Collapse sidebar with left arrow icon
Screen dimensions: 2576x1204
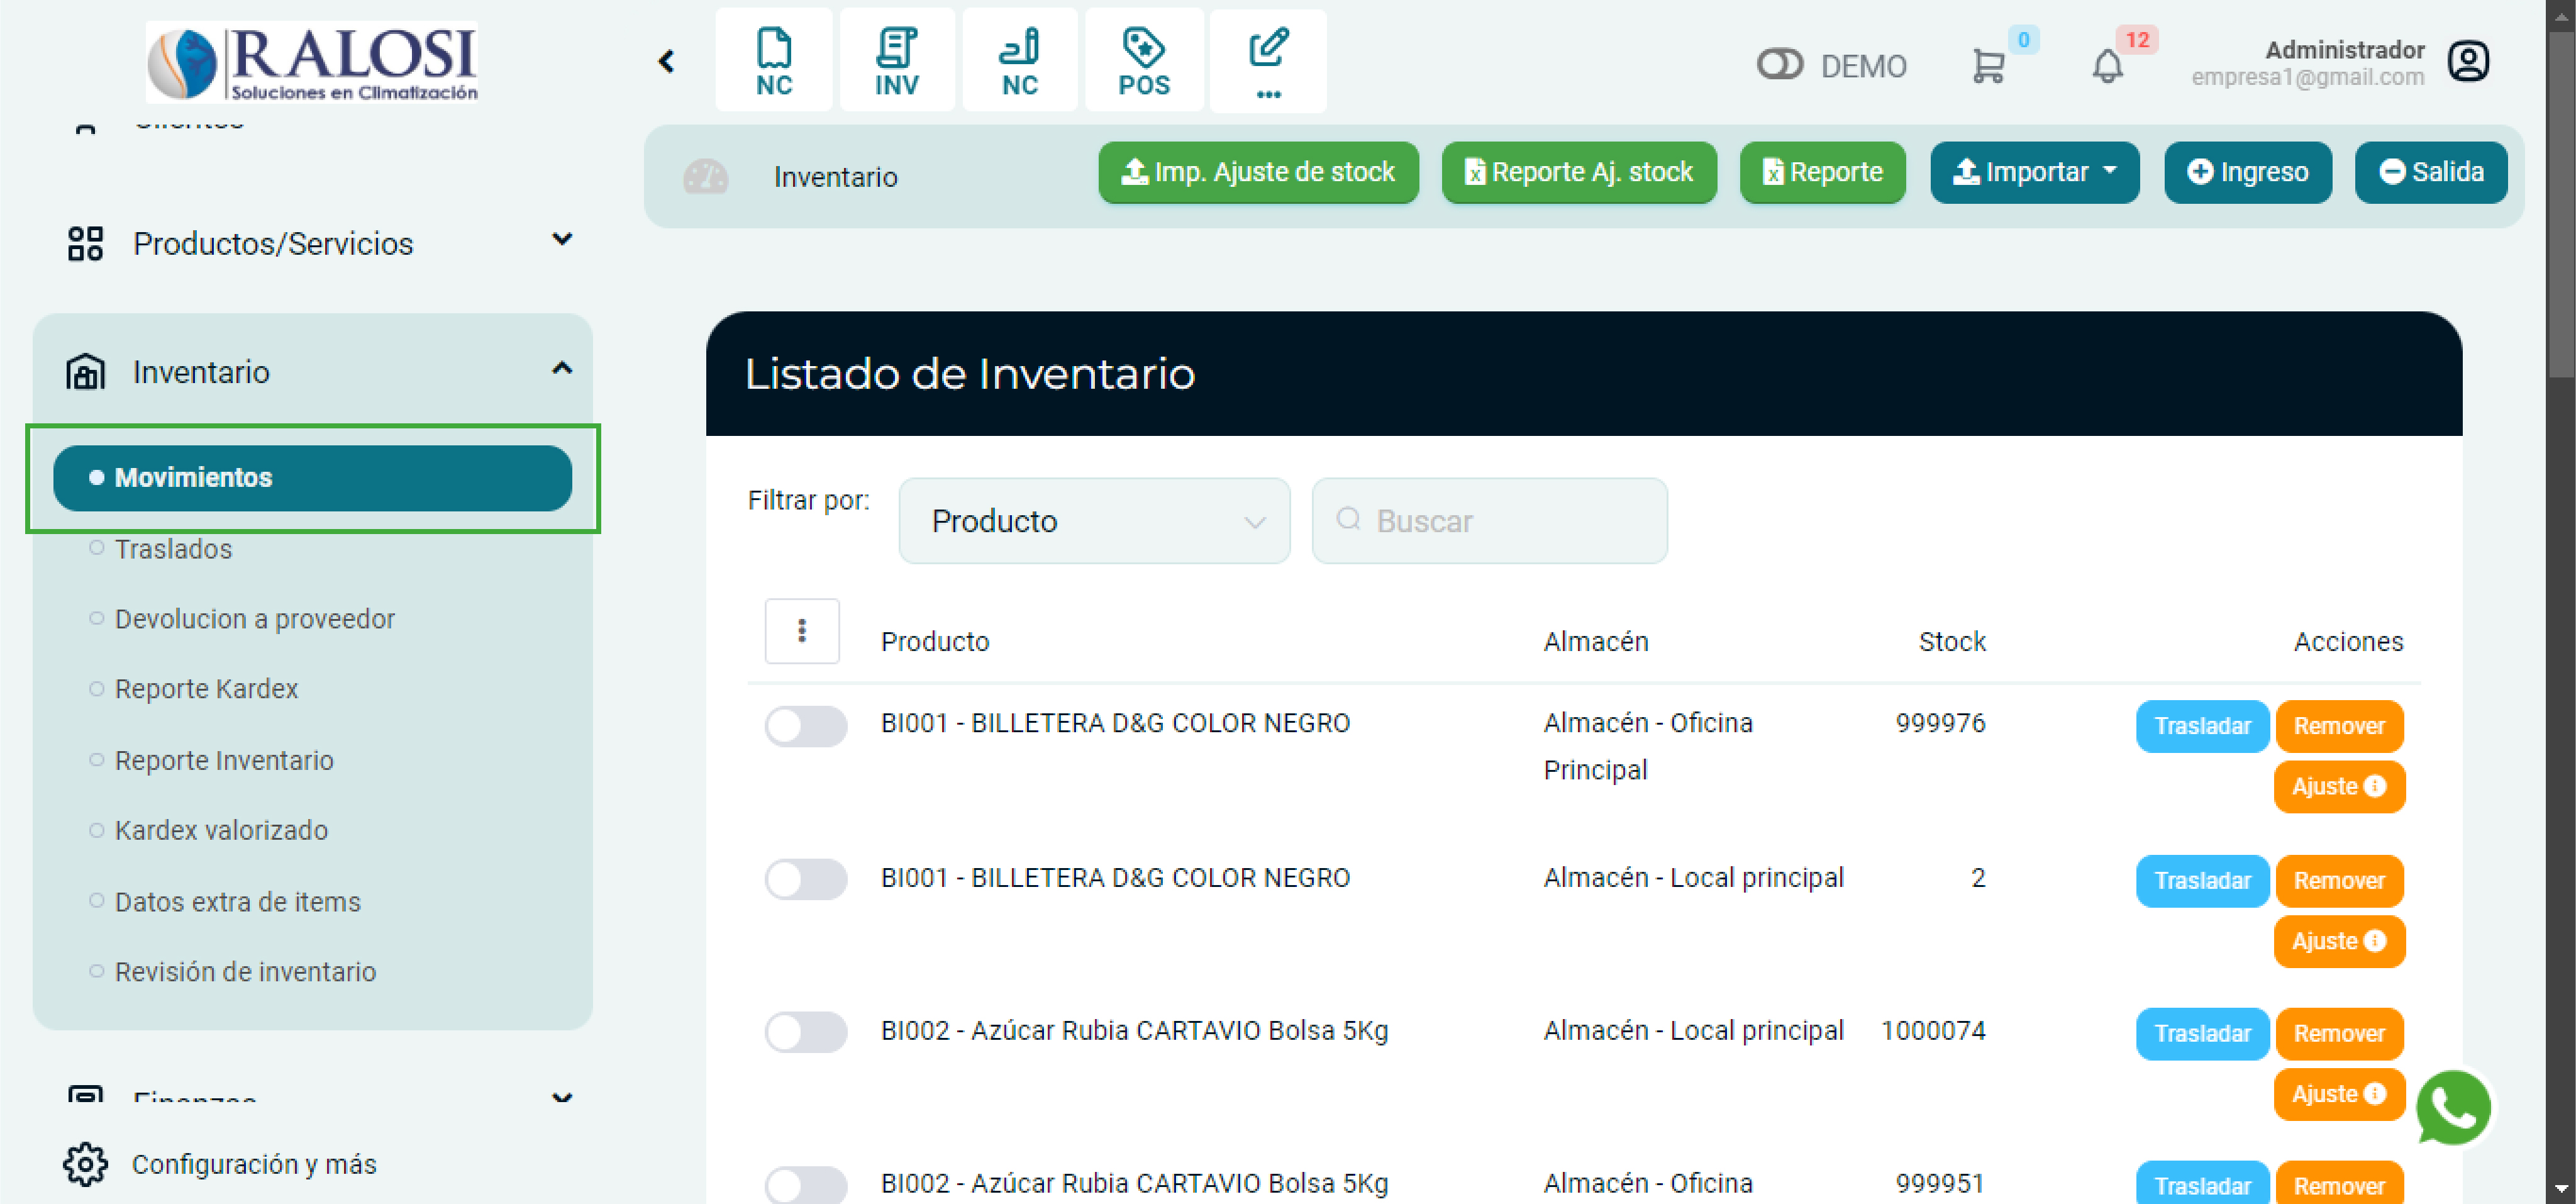(x=667, y=62)
